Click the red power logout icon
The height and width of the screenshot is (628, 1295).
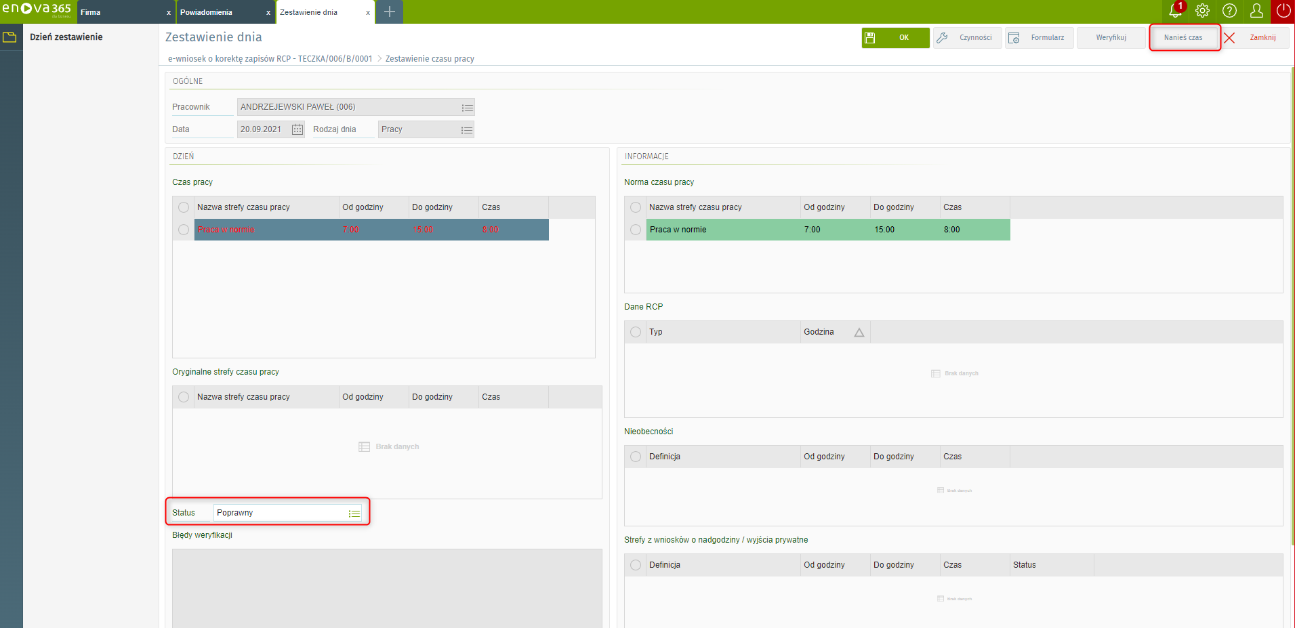click(1283, 12)
